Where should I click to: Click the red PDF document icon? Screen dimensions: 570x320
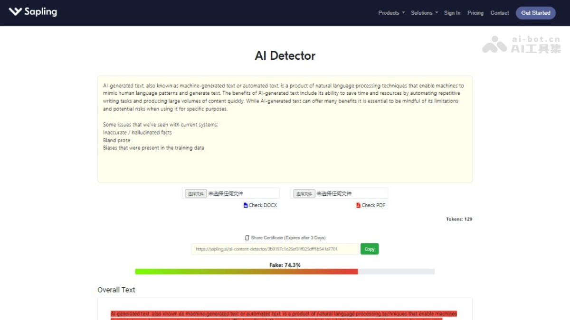click(x=358, y=205)
